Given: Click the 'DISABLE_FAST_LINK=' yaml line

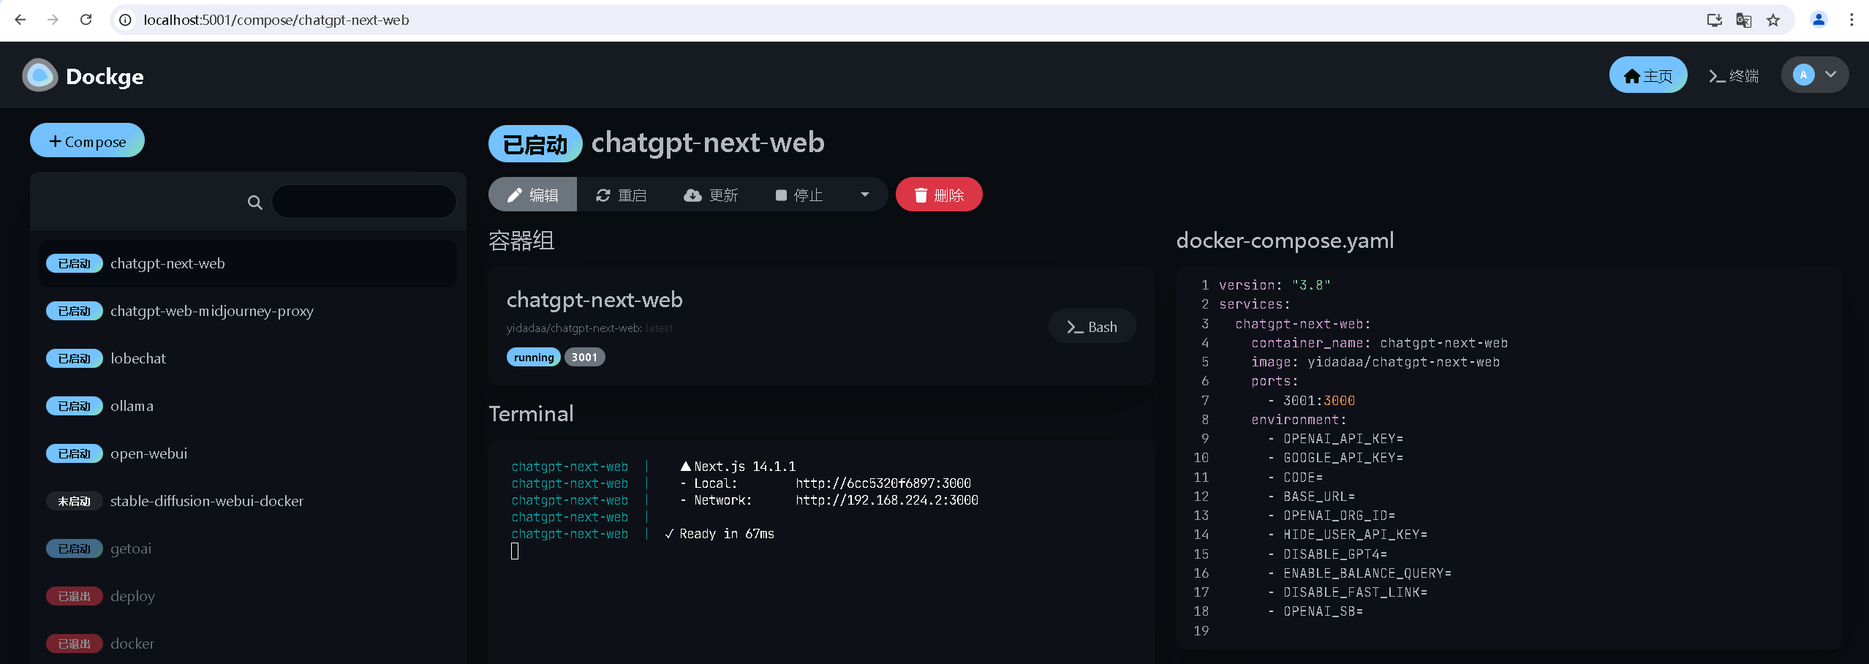Looking at the screenshot, I should (1348, 592).
